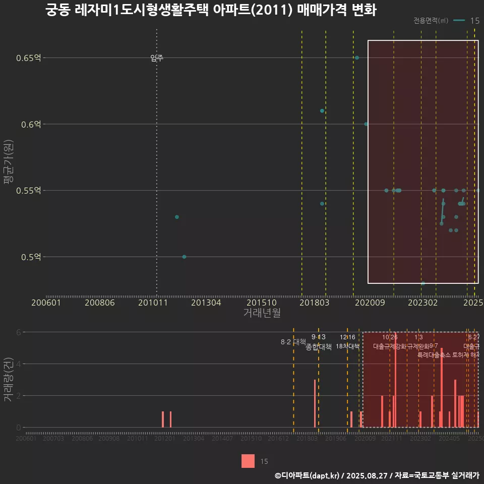Screen dimensions: 484x484
Task: Click the 입주 marker label
Action: tap(157, 58)
